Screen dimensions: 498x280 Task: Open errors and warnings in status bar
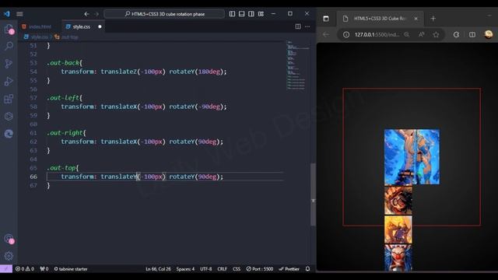pos(25,269)
